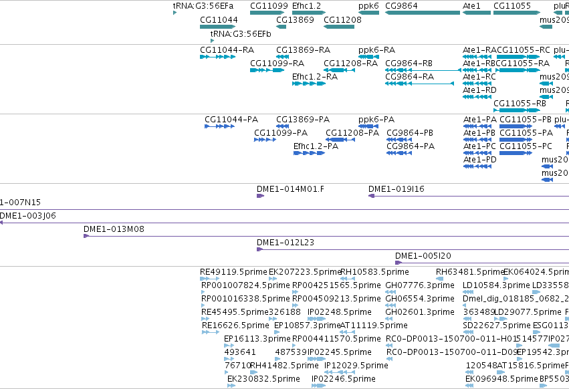This screenshot has height=389, width=569.
Task: Select transcript CG9864-RA label
Action: (409, 77)
